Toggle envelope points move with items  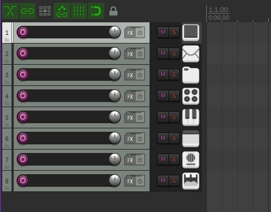[x=62, y=11]
